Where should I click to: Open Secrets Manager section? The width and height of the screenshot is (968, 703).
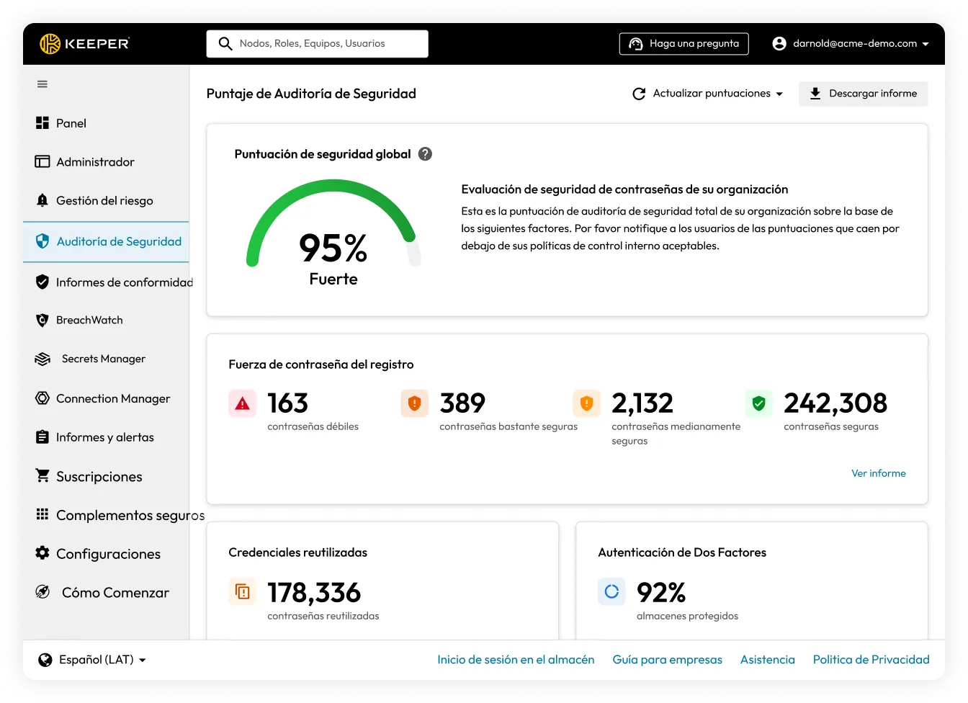click(x=107, y=359)
